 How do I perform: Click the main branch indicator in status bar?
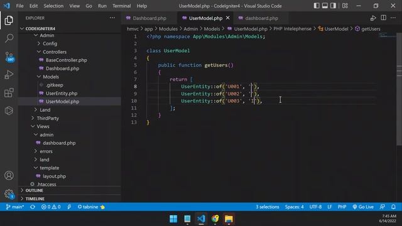15,207
